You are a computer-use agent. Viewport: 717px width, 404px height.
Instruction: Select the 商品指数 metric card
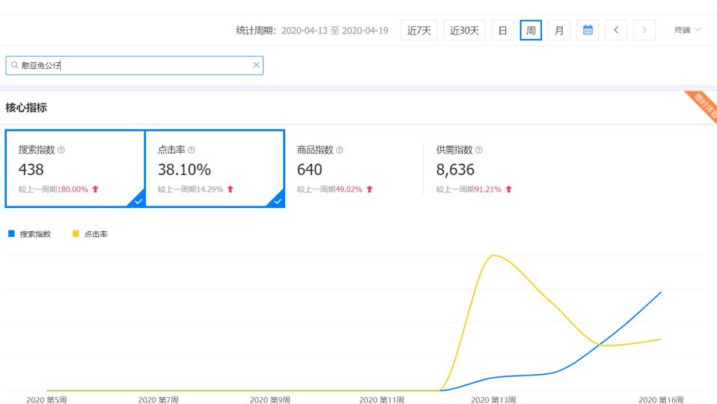click(353, 169)
